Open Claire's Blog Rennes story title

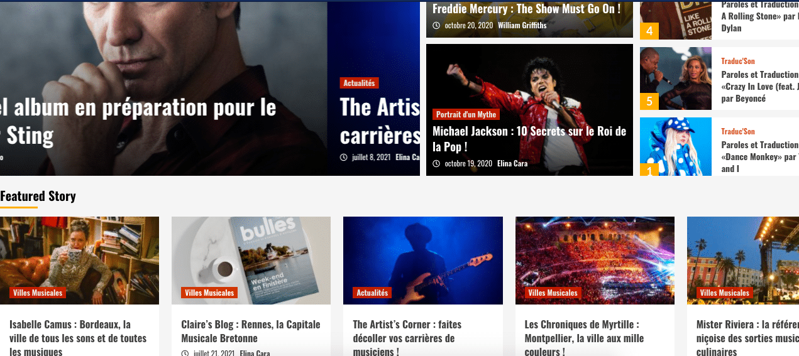251,332
